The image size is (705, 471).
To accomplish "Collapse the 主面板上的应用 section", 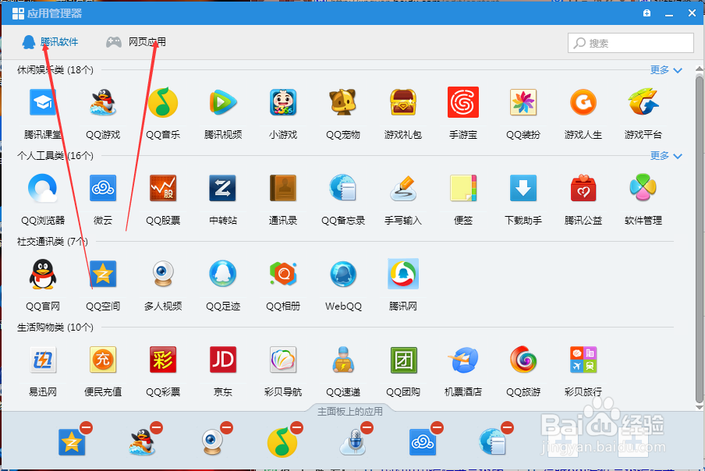I will [352, 411].
